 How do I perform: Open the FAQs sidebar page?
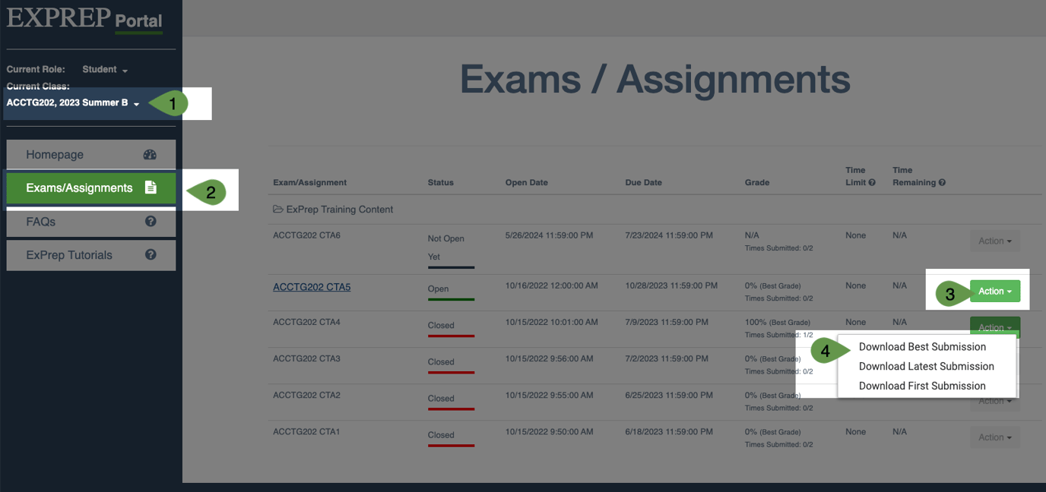coord(41,222)
